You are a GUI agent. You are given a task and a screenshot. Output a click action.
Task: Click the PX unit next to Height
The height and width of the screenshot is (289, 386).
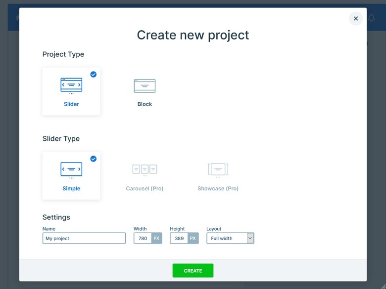coord(193,238)
